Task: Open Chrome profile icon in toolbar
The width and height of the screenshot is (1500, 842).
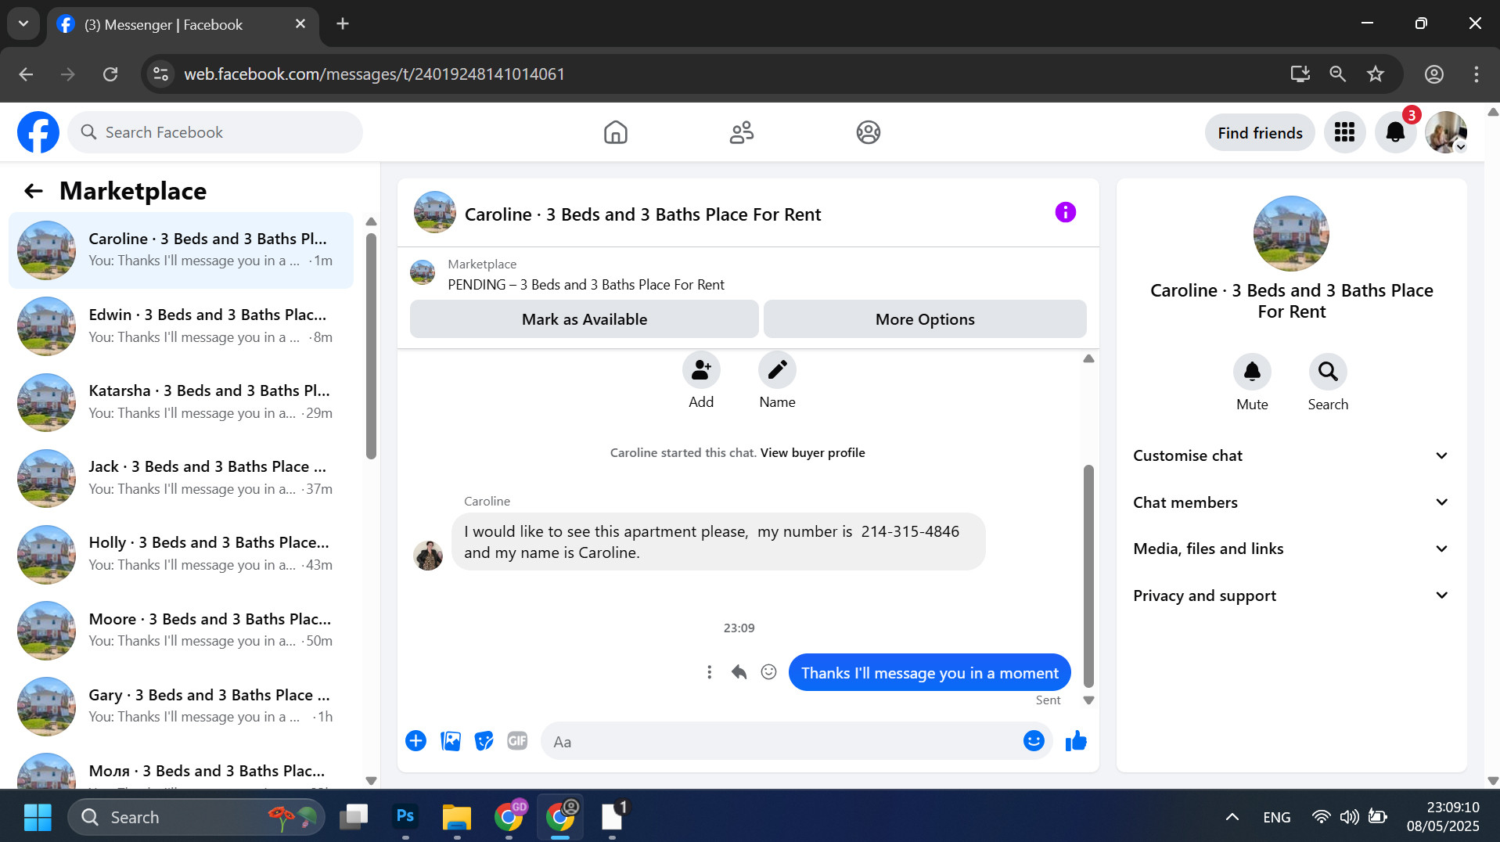Action: 1433,74
